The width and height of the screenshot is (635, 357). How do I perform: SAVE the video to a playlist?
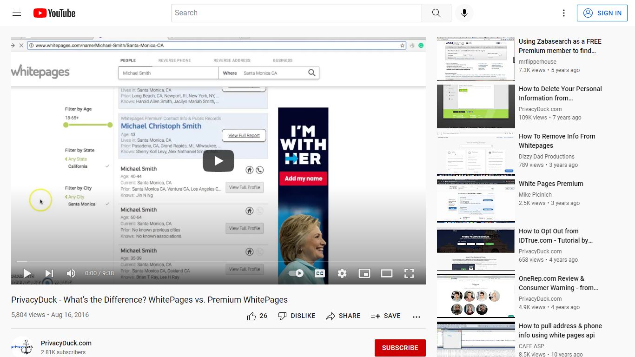[386, 316]
